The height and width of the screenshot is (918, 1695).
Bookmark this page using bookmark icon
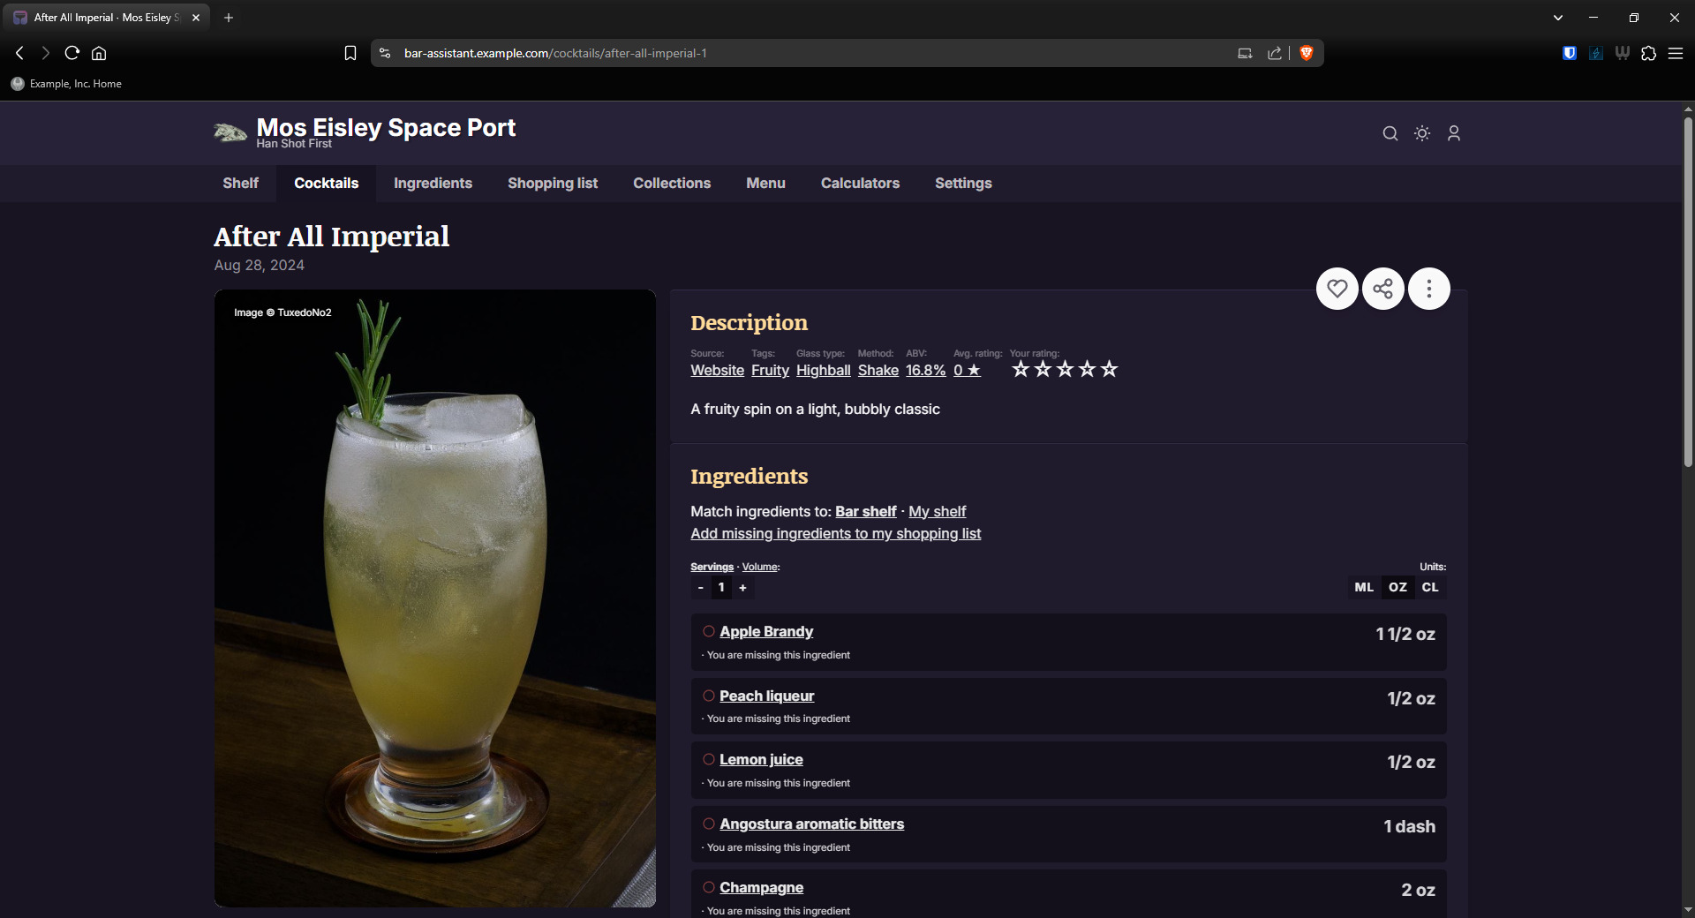[350, 53]
